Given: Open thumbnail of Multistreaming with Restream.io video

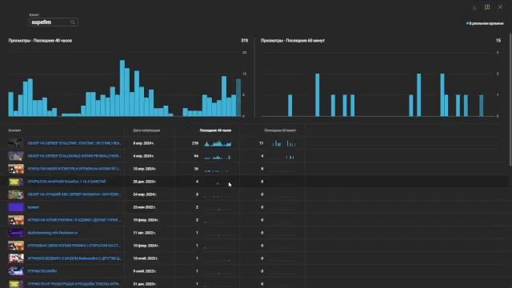Looking at the screenshot, I should pos(16,233).
